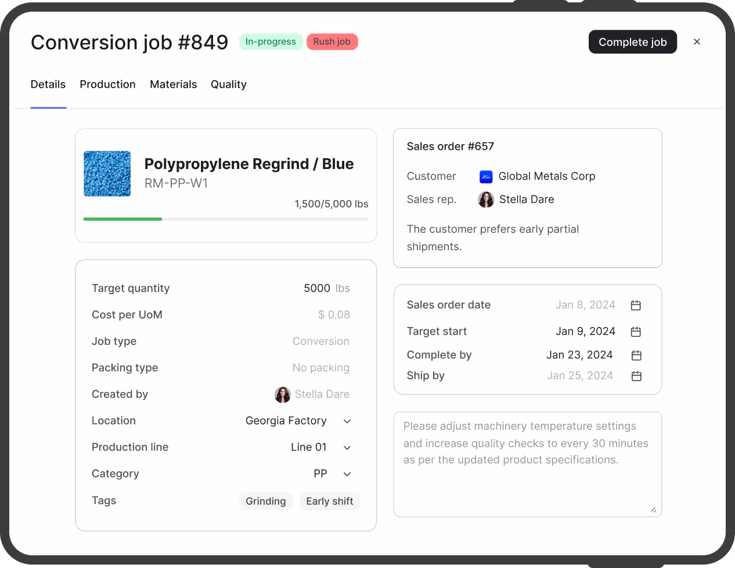Click the blue Polypropylene Regrind product image
The image size is (735, 568).
pos(107,173)
